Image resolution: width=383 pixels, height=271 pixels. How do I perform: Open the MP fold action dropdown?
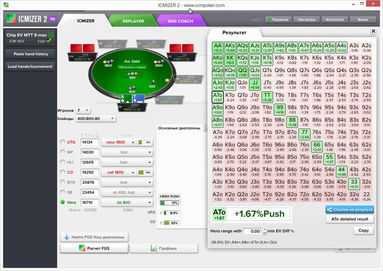pyautogui.click(x=127, y=152)
